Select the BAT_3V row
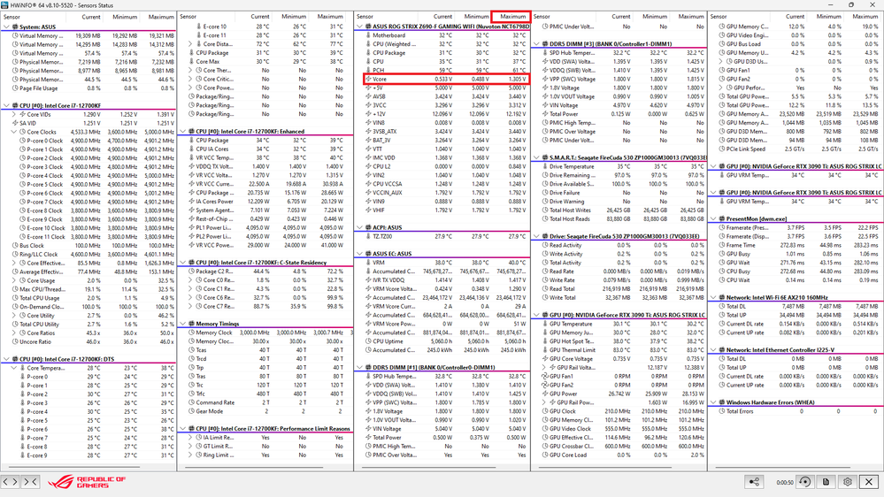Image resolution: width=884 pixels, height=497 pixels. (x=442, y=141)
